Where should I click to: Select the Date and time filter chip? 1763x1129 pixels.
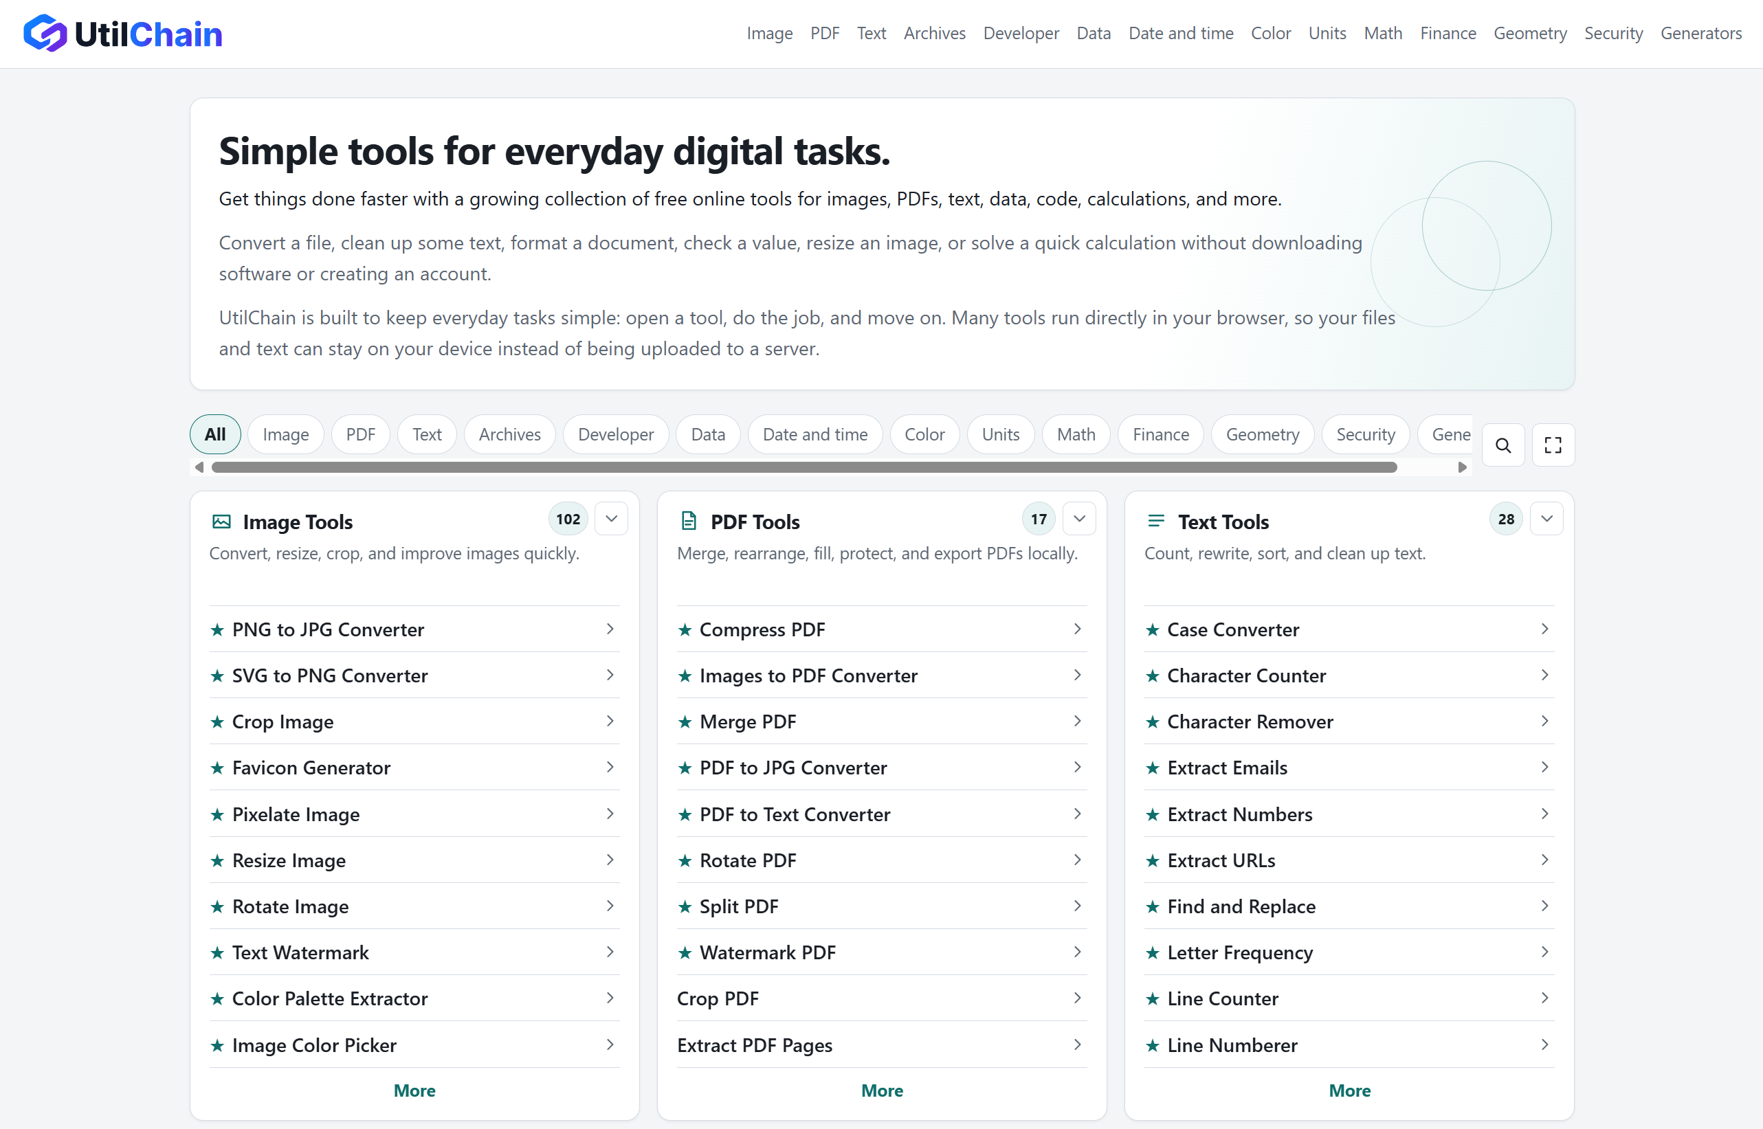pyautogui.click(x=814, y=435)
